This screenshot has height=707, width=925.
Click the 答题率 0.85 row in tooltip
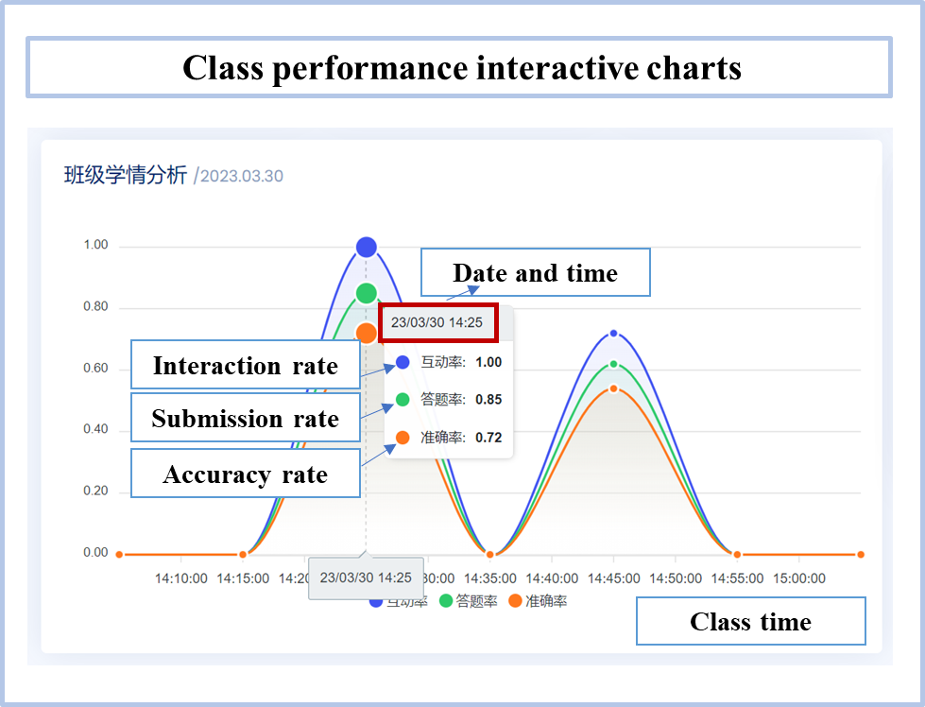[x=449, y=400]
